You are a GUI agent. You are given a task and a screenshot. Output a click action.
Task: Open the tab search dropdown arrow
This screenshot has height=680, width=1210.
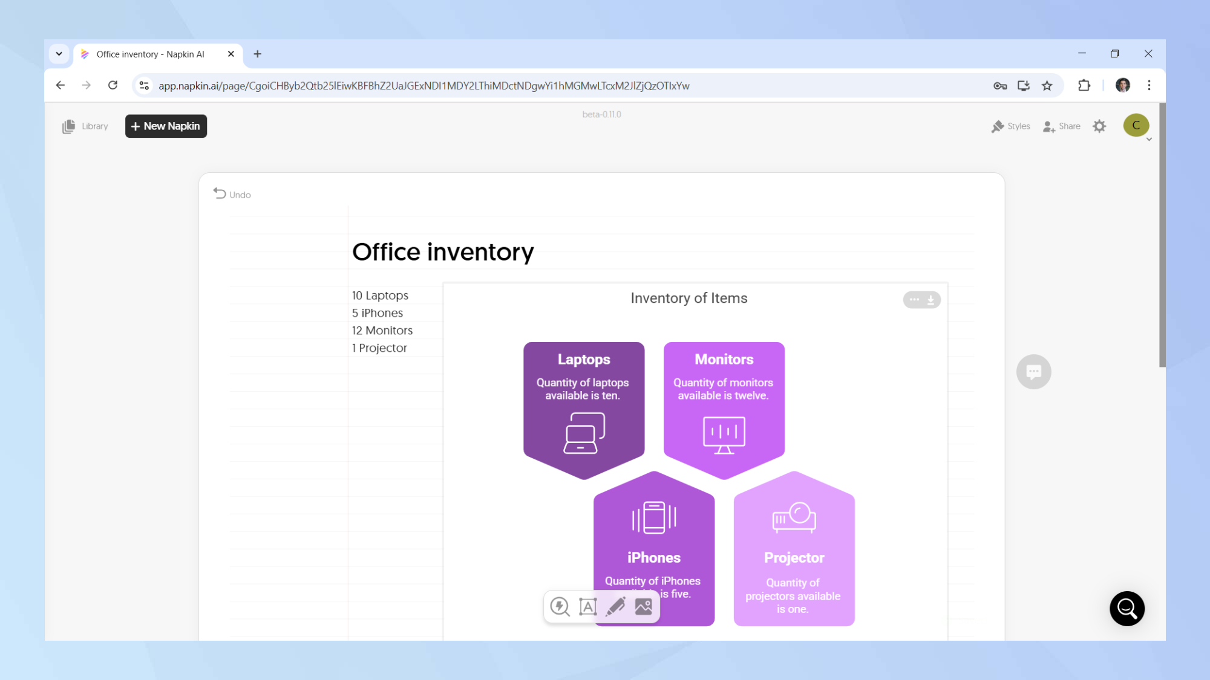point(59,54)
